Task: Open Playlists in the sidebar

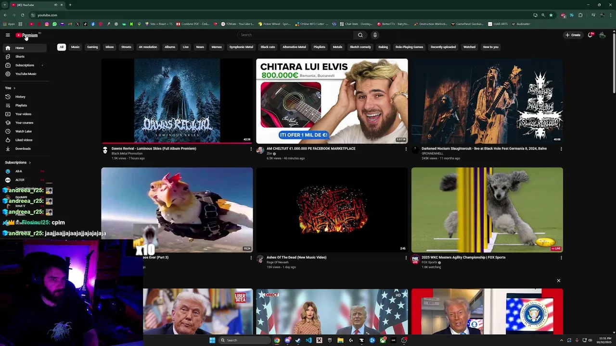Action: coord(24,105)
